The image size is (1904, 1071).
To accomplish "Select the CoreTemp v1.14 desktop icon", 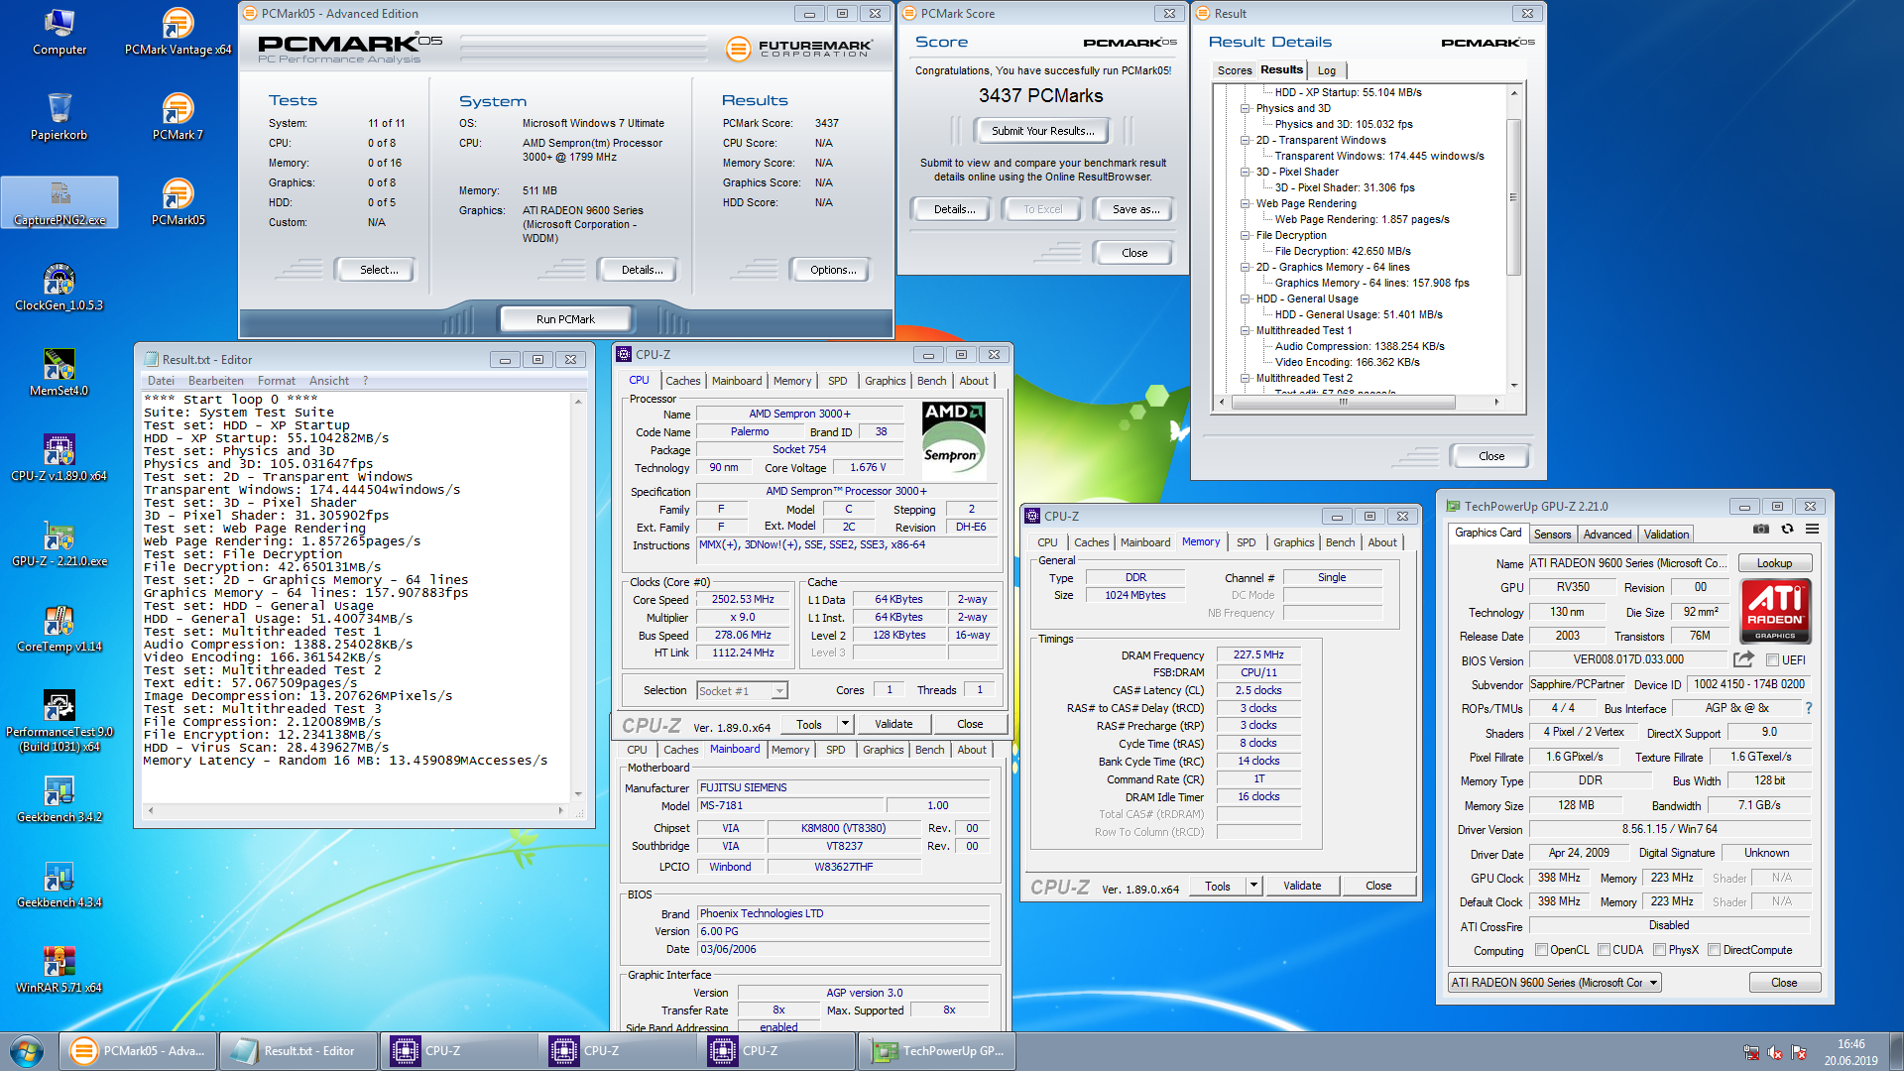I will [x=59, y=629].
